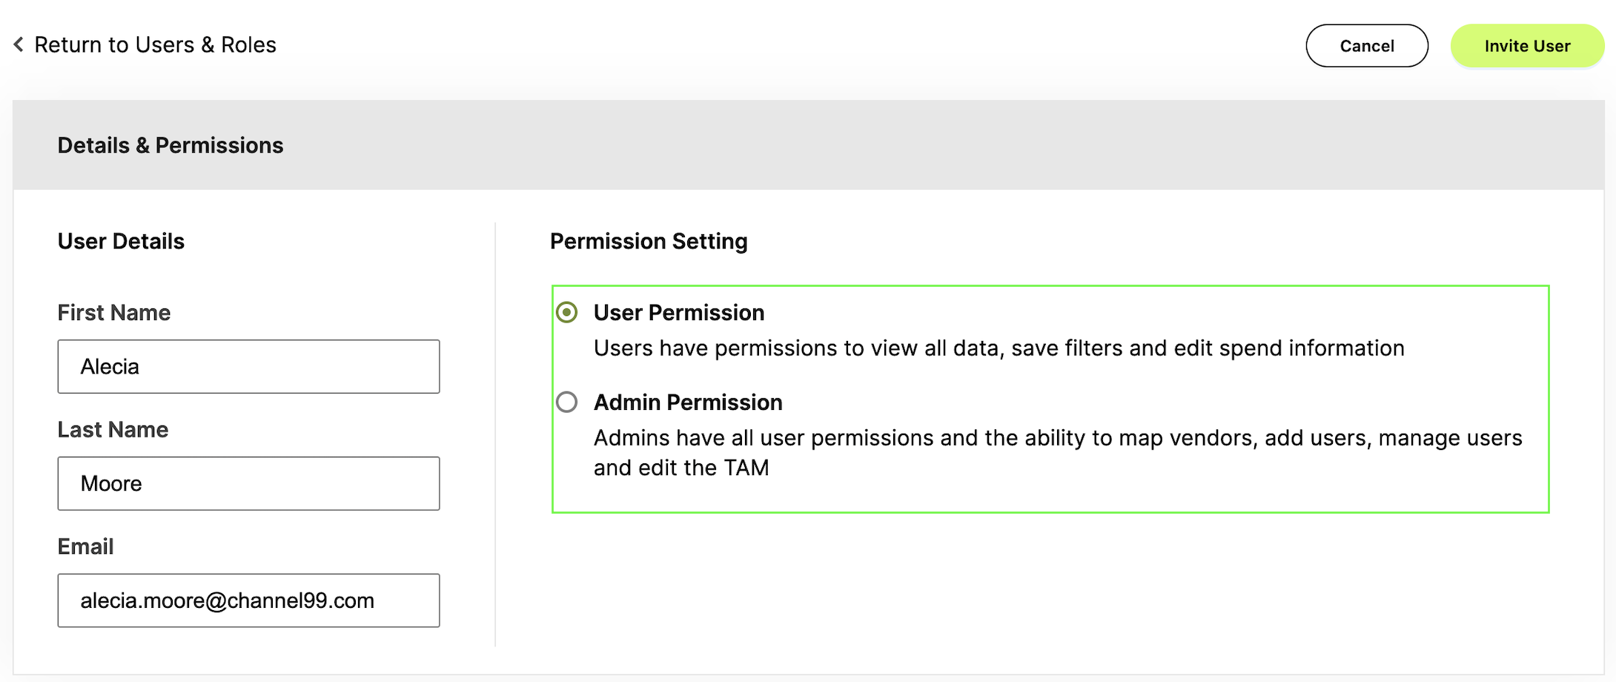The image size is (1616, 682).
Task: Click the Admin Permission label text
Action: (x=688, y=403)
